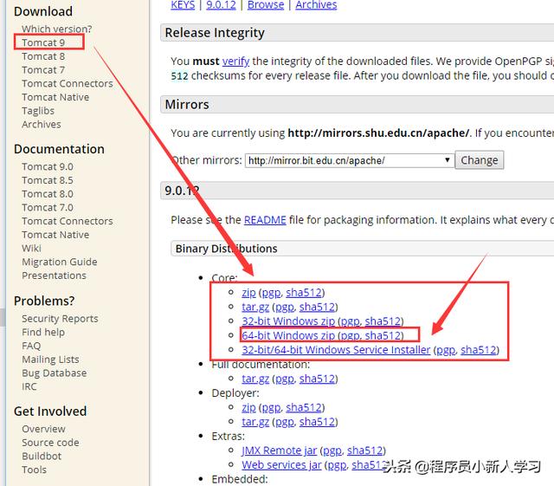
Task: Open the README file link
Action: click(265, 220)
